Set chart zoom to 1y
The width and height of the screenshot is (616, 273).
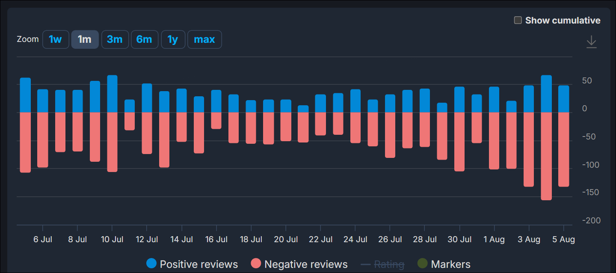point(172,39)
